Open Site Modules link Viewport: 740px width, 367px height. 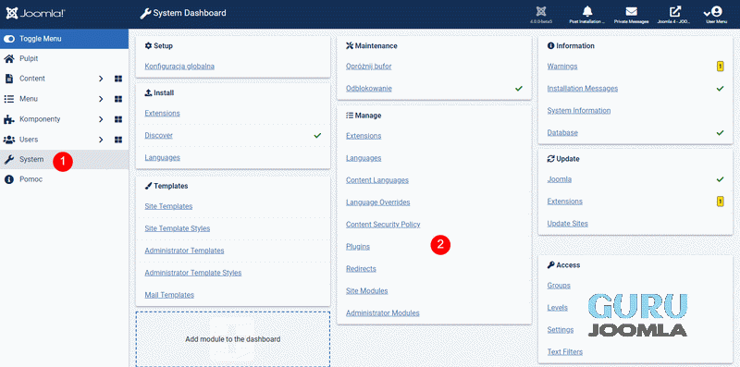tap(366, 291)
